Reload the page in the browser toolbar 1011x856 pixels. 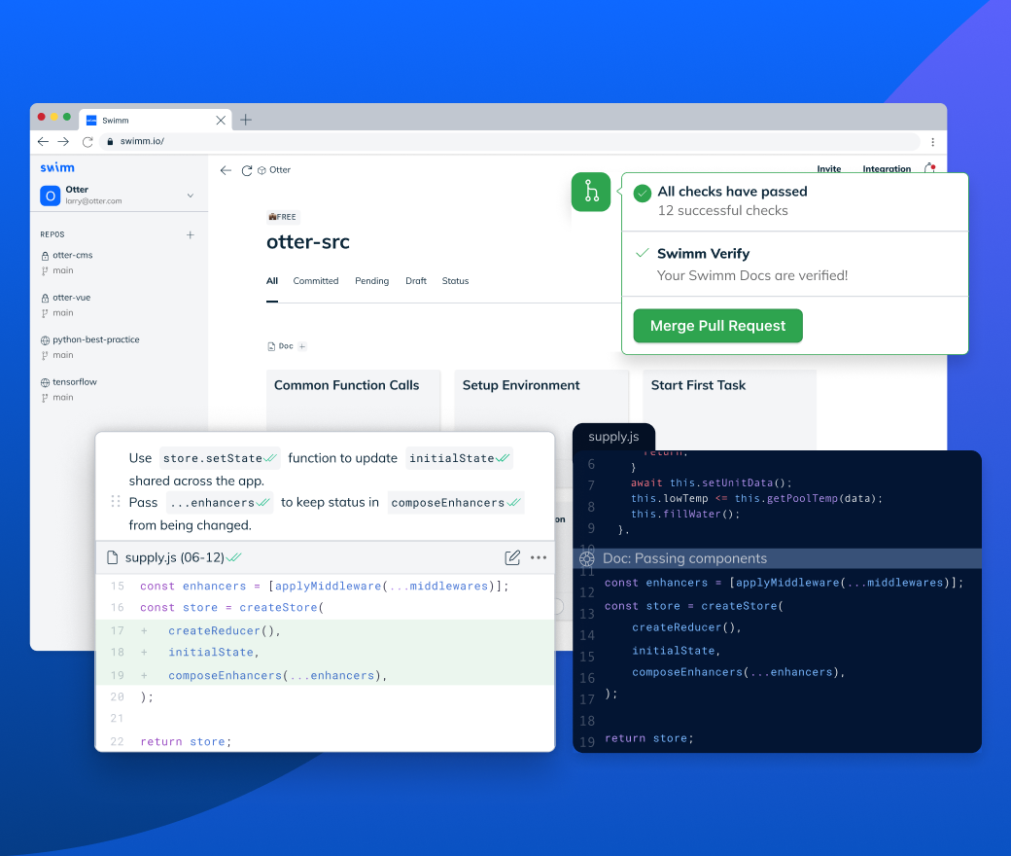[87, 141]
